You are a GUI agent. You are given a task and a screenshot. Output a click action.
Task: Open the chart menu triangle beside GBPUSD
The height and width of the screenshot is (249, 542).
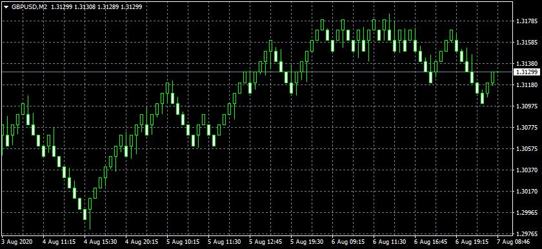(x=6, y=6)
